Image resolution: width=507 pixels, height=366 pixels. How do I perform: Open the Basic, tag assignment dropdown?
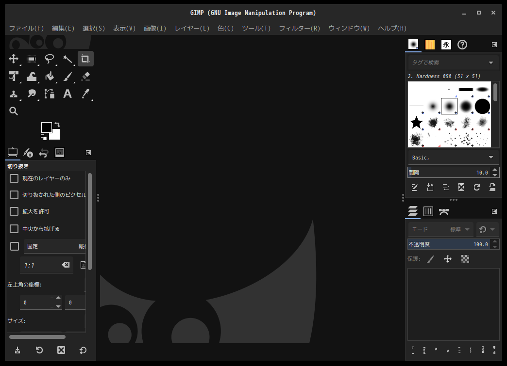click(x=454, y=158)
